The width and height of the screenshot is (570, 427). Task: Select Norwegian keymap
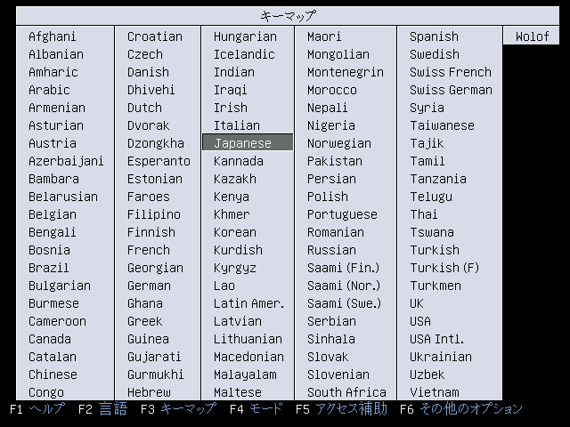point(339,143)
